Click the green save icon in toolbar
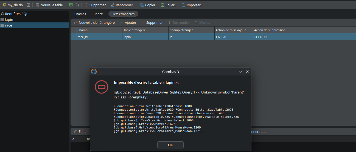This screenshot has width=356, height=152. click(x=71, y=5)
